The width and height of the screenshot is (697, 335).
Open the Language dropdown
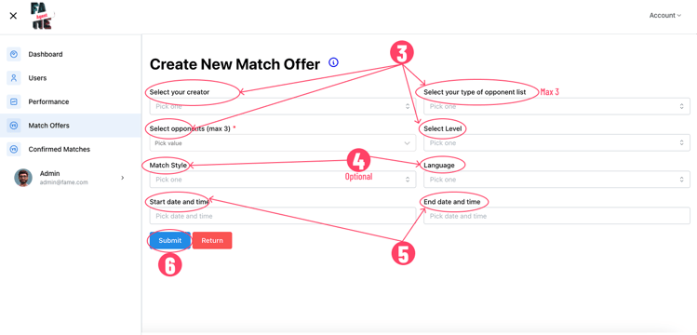(x=557, y=180)
